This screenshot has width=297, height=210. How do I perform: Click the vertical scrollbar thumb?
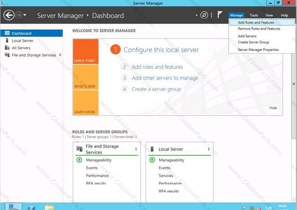click(294, 83)
